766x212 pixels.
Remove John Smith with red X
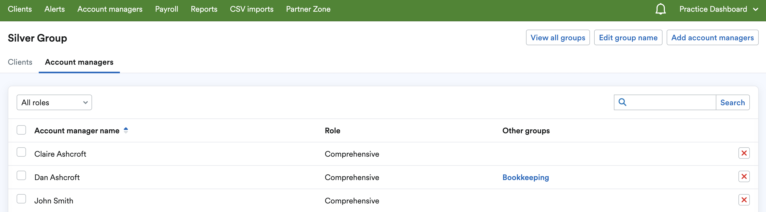[x=744, y=200]
